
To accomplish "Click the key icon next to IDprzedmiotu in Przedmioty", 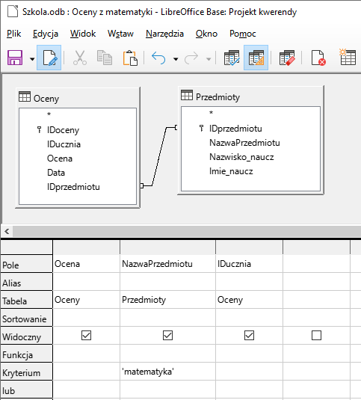I will (201, 128).
